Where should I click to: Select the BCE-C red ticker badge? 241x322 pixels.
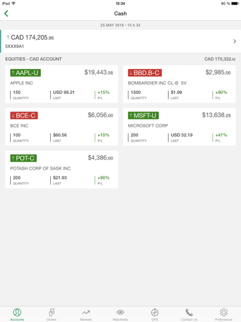24,115
